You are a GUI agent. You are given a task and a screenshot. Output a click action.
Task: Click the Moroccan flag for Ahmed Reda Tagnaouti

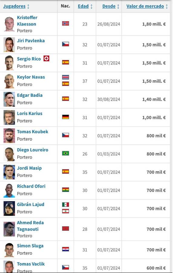click(66, 229)
